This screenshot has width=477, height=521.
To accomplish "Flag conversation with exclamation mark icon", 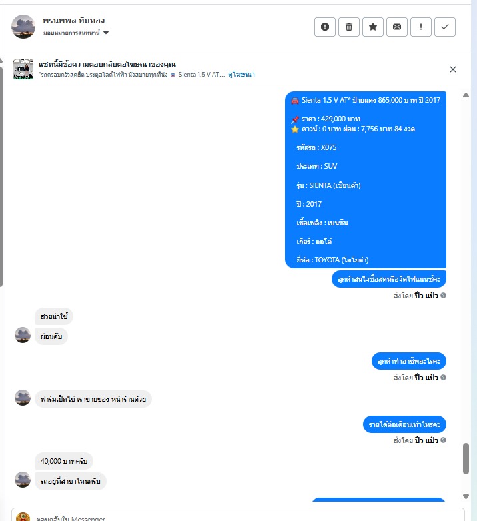I will 421,27.
